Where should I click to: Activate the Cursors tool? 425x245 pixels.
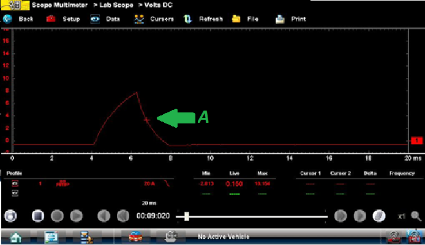[153, 19]
